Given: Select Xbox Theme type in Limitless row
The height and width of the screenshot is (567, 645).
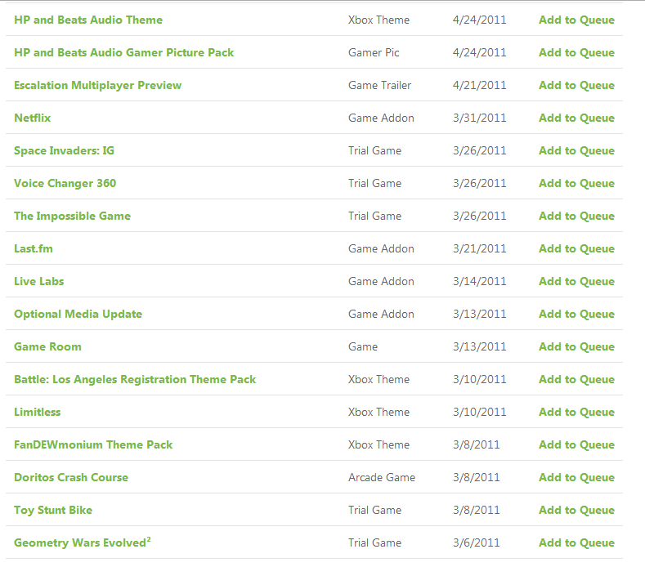Looking at the screenshot, I should 378,412.
